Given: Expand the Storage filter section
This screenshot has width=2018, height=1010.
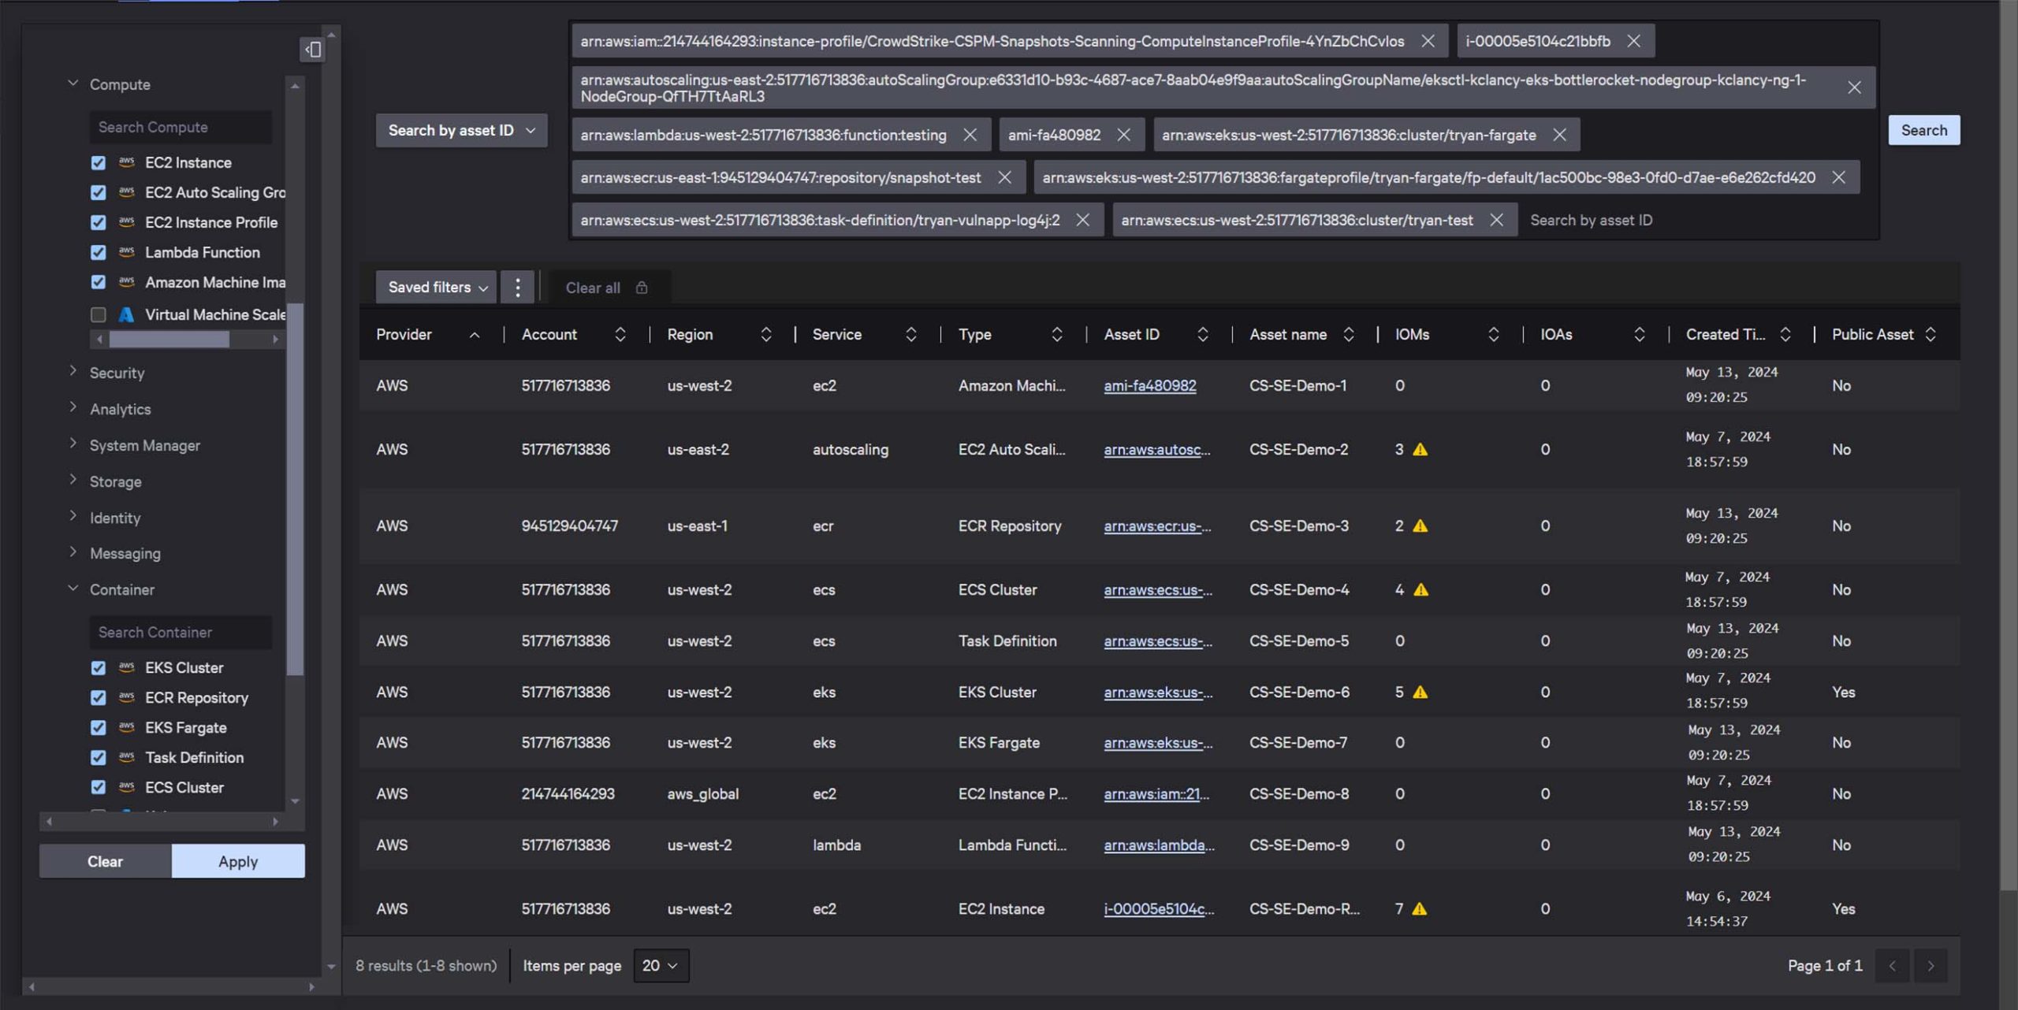Looking at the screenshot, I should point(73,480).
